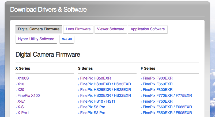Open the FinePix F850EXR link
Viewport: 215px width, 117px height.
point(158,84)
